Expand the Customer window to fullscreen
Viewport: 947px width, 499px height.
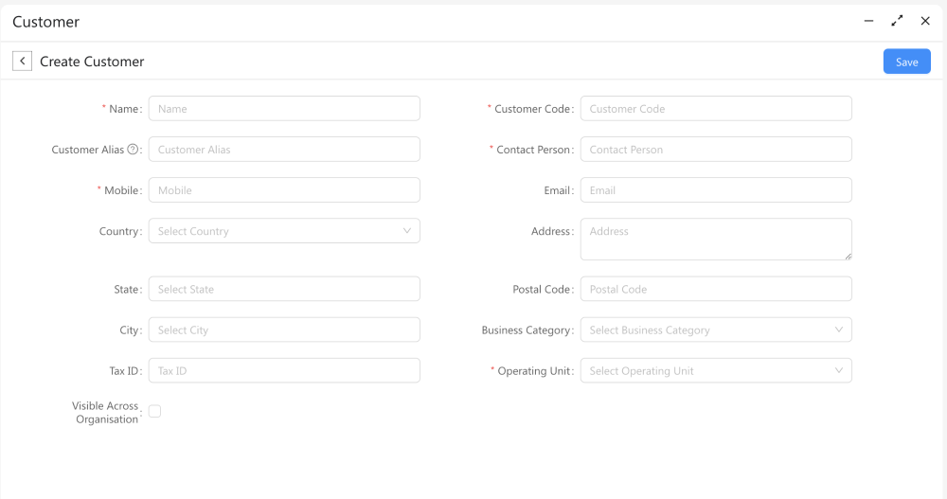click(x=897, y=21)
